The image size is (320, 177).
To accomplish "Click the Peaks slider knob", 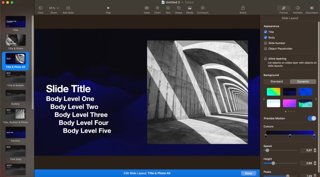I will tap(287, 176).
